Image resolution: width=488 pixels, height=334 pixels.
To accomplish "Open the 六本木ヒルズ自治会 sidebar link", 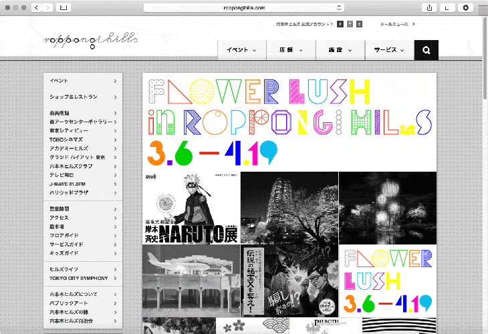I will click(x=83, y=321).
